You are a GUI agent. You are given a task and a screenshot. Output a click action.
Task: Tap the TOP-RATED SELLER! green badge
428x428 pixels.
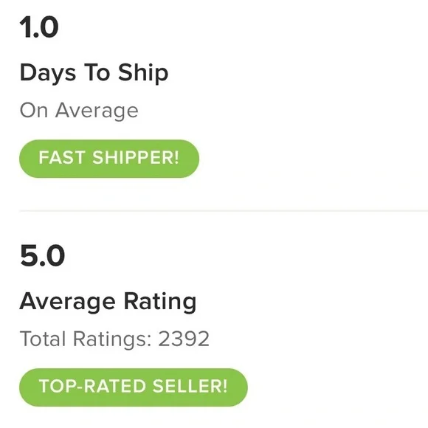[x=134, y=387]
